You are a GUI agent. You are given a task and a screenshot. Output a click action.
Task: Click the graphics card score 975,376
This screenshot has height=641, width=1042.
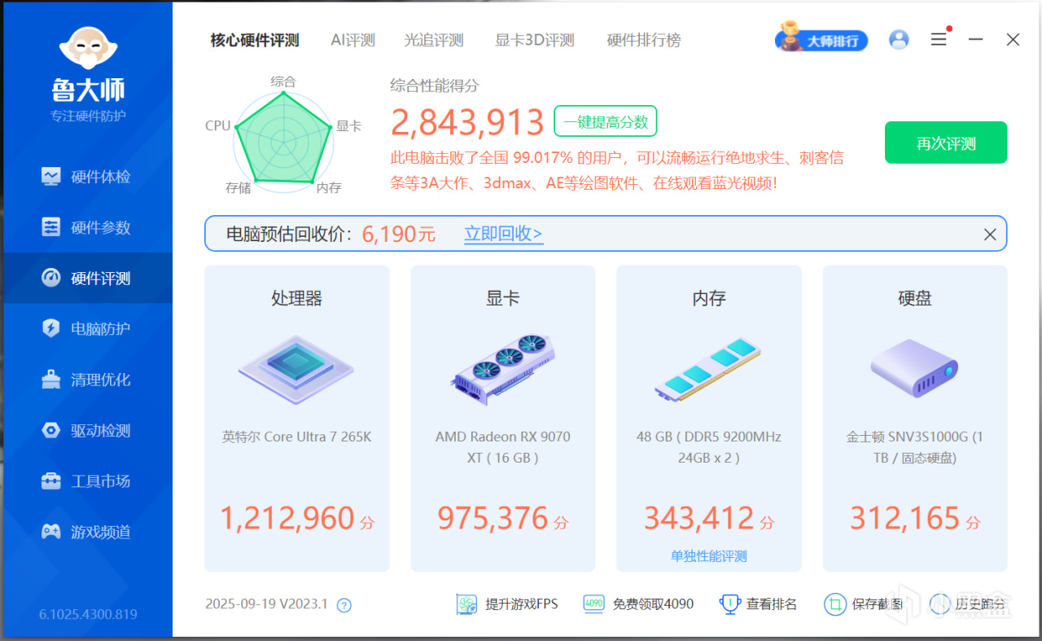point(493,518)
